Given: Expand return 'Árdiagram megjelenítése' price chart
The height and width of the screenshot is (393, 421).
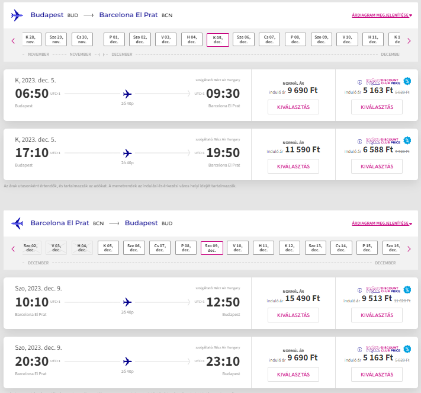Looking at the screenshot, I should (x=382, y=223).
